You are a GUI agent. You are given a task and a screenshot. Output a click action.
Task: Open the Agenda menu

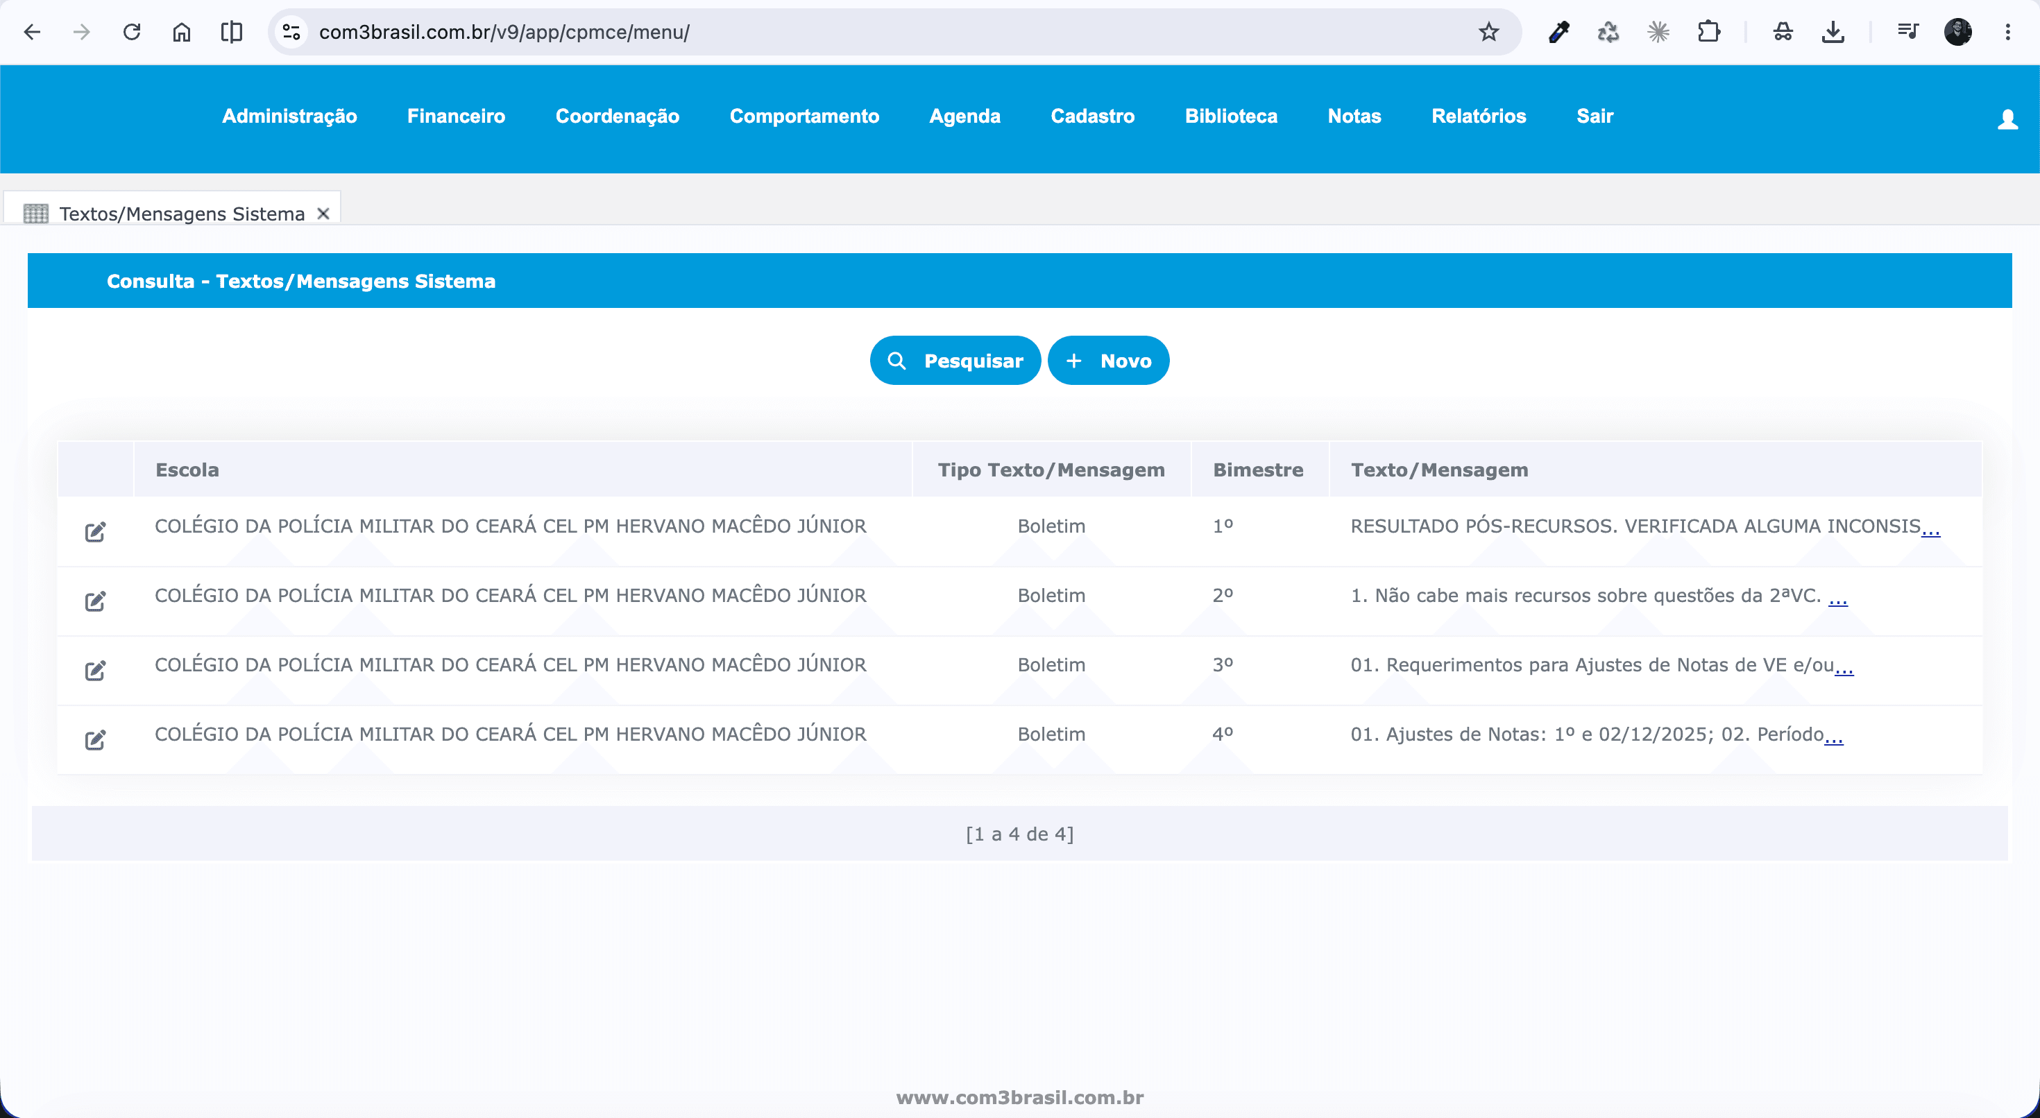964,117
